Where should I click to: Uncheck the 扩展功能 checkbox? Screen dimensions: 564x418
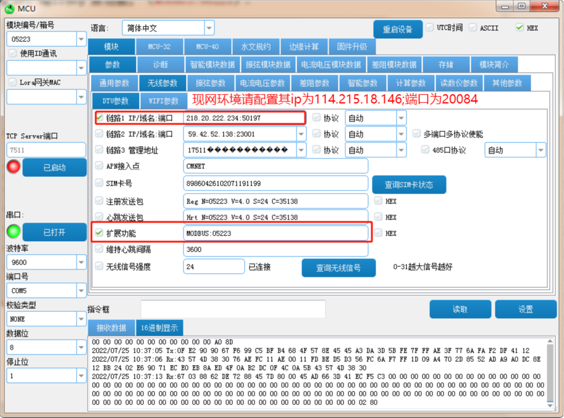99,233
